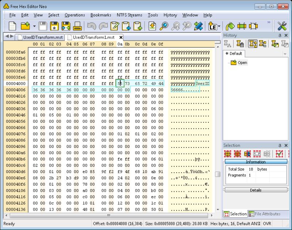The image size is (292, 230).
Task: Pin the Selection panel
Action: point(280,145)
